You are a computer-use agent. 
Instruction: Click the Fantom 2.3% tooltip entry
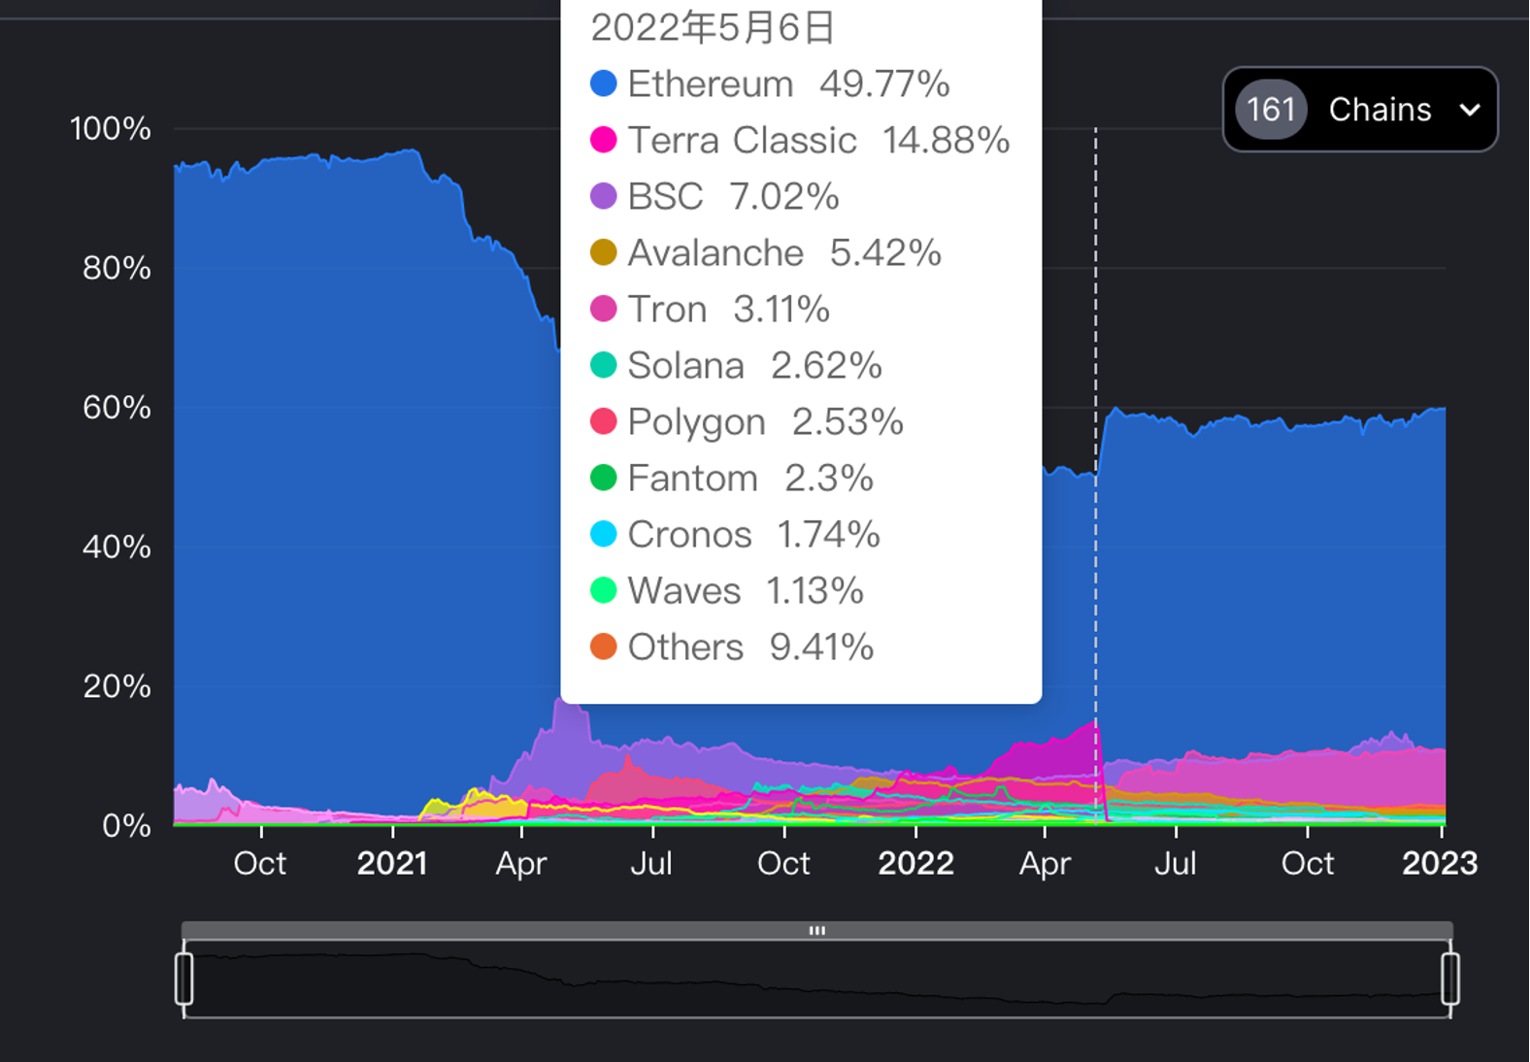pos(732,478)
